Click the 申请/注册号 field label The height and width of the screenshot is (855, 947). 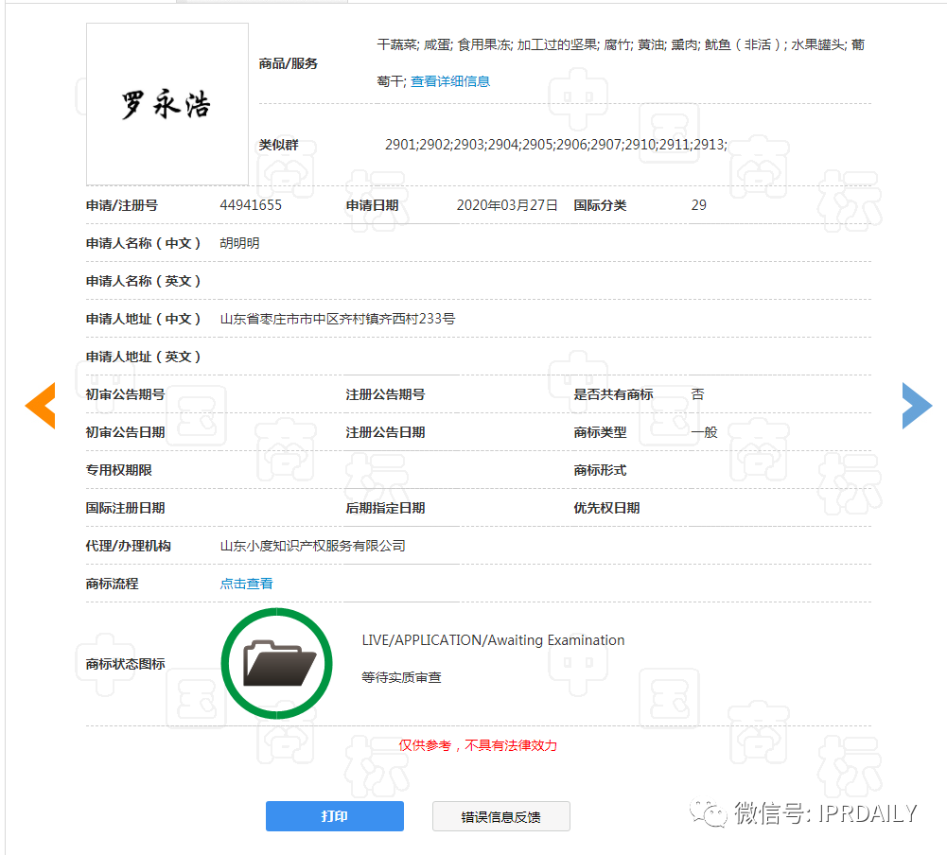pos(122,205)
